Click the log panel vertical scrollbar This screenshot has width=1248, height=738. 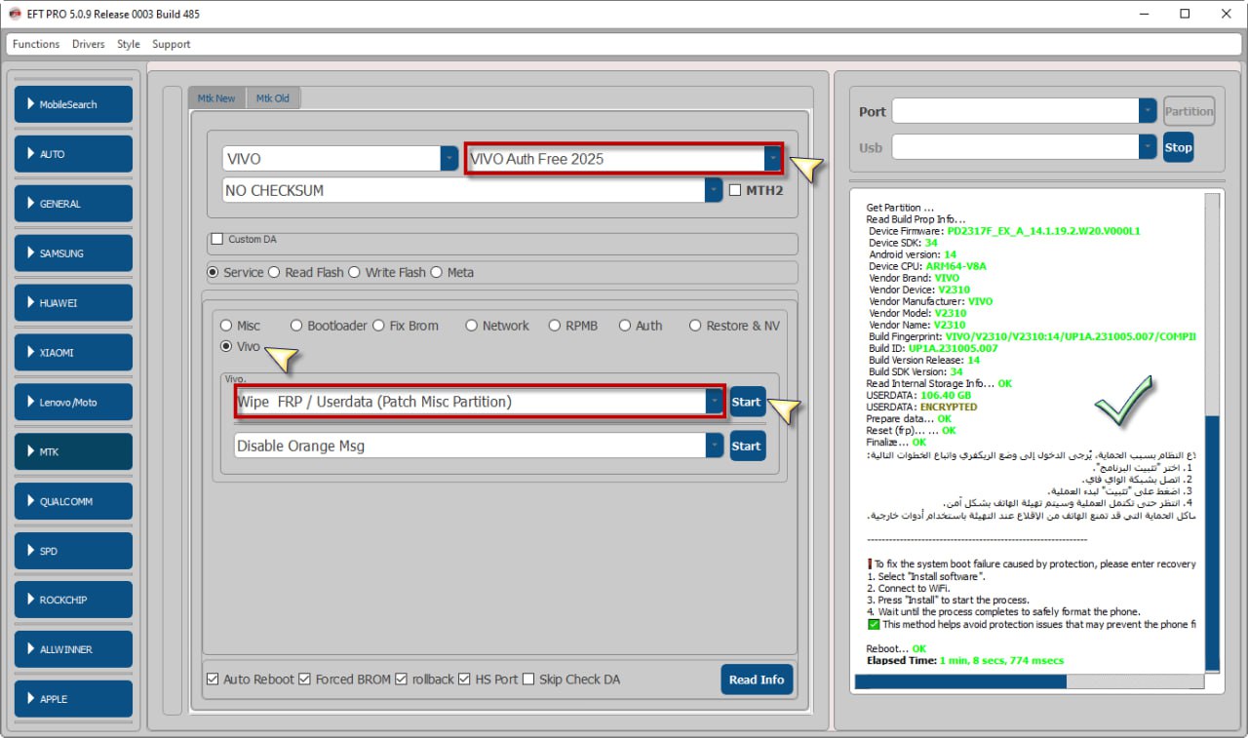(1211, 433)
